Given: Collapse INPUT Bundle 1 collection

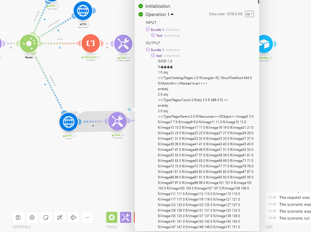Looking at the screenshot, I should (147, 30).
